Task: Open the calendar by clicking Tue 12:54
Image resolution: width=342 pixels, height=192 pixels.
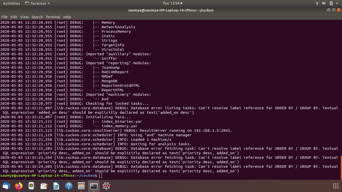Action: tap(171, 3)
